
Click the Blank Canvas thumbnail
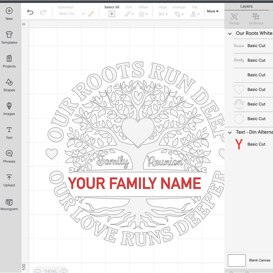click(236, 260)
